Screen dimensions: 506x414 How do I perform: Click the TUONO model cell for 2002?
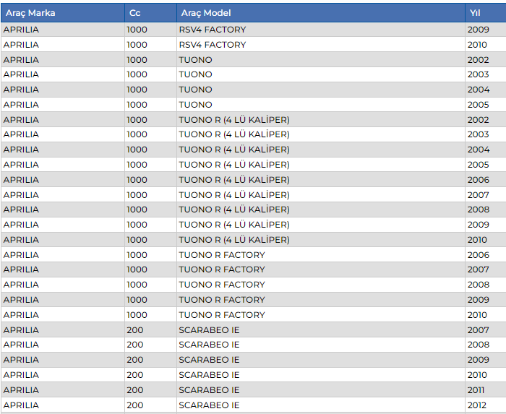(196, 60)
